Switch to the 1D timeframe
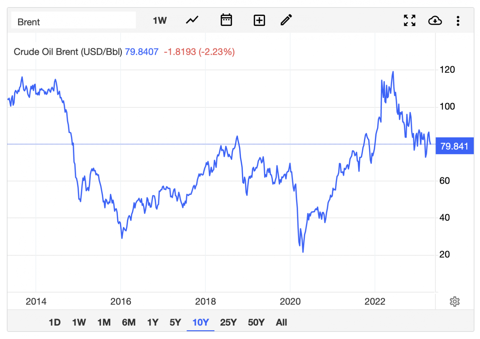 pos(54,322)
